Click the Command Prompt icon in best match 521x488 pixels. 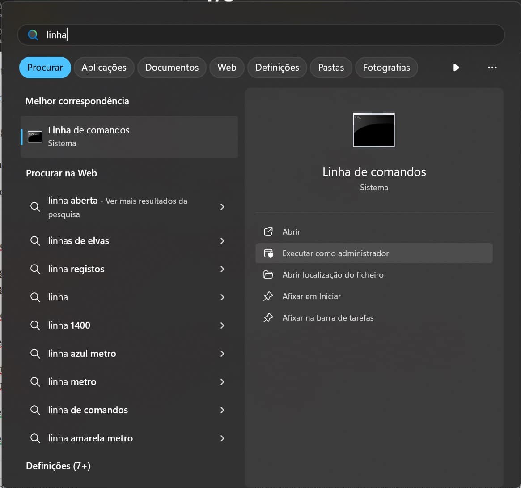point(35,137)
